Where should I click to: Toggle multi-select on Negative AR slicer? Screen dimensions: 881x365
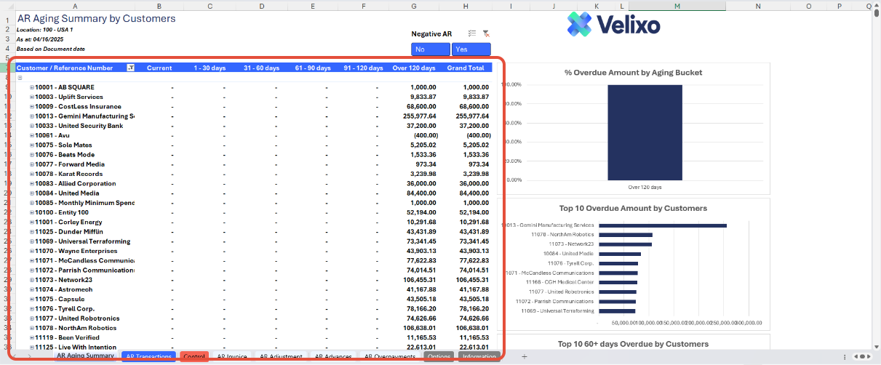472,33
